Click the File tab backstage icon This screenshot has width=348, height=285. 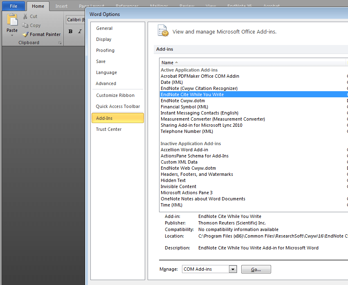(x=13, y=6)
